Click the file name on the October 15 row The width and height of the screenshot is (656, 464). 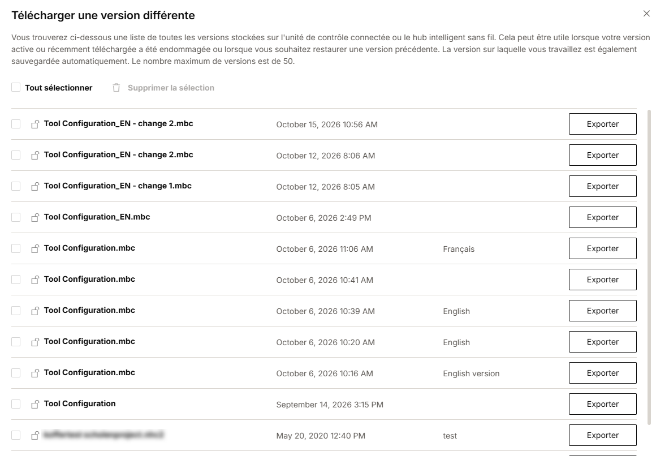(x=118, y=123)
